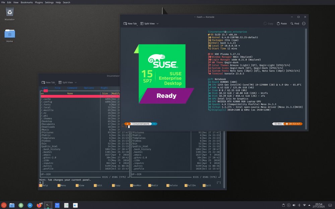Open the Command menu in Midnight Commander
Image resolution: width=335 pixels, height=209 pixels.
[72, 88]
